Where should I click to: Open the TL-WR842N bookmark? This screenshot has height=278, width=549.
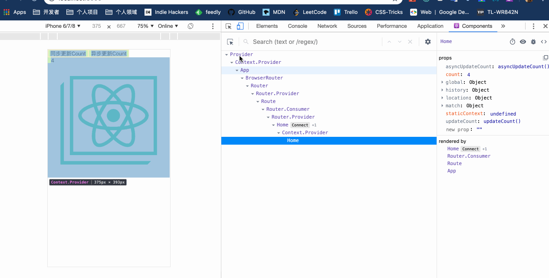[497, 12]
